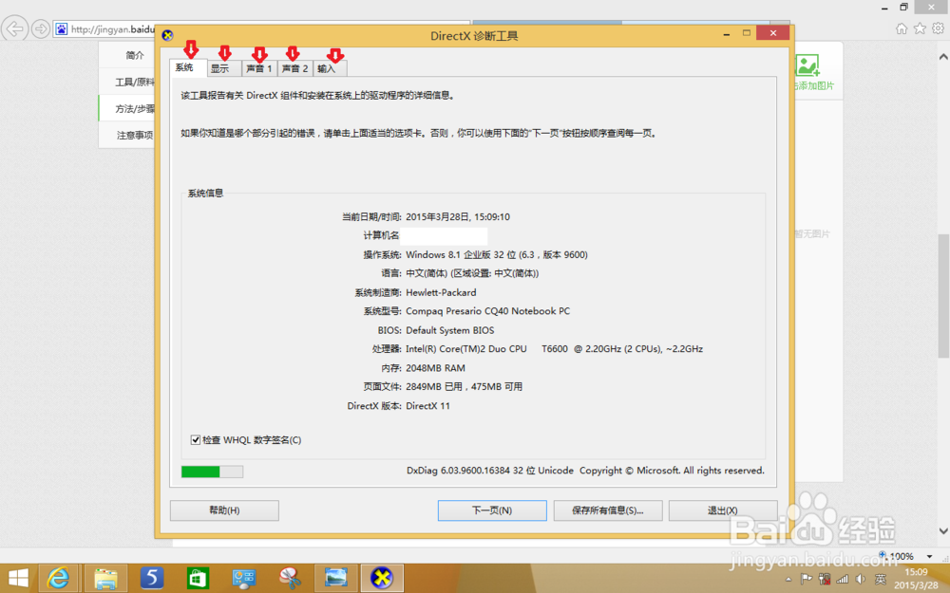Viewport: 950px width, 593px height.
Task: Minimize the browser window
Action: coord(884,8)
